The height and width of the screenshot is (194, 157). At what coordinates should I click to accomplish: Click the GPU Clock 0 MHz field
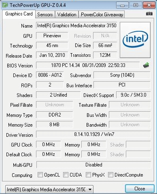pyautogui.click(x=49, y=144)
